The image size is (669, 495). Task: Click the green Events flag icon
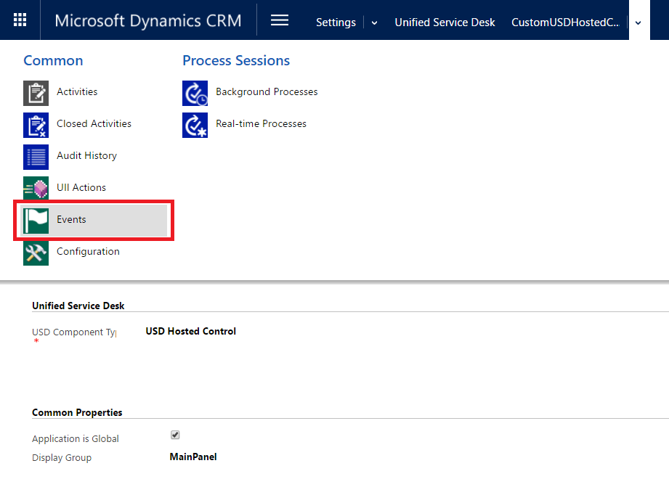tap(36, 220)
